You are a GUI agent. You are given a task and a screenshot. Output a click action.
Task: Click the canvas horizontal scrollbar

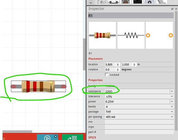(17, 131)
